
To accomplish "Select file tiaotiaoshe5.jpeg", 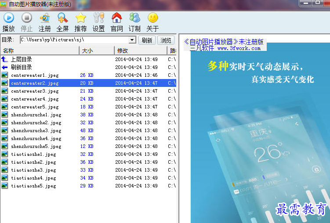I will (33, 186).
